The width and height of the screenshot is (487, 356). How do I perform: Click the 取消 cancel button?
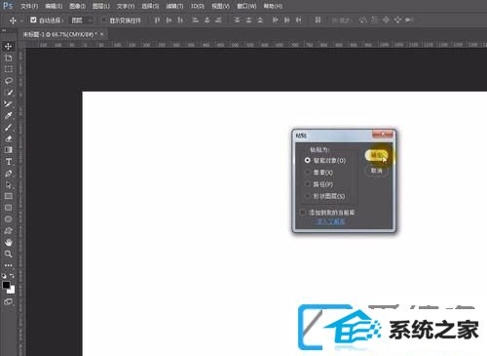[376, 171]
